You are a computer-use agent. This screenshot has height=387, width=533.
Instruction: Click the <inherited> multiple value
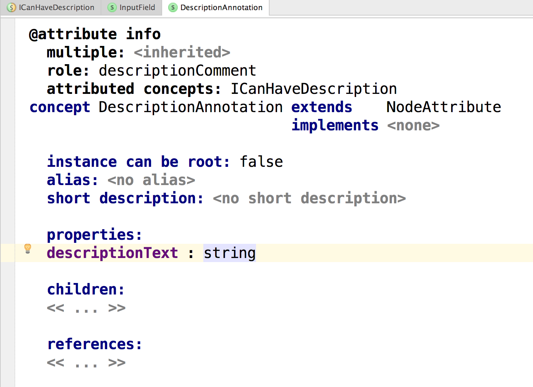tap(182, 52)
